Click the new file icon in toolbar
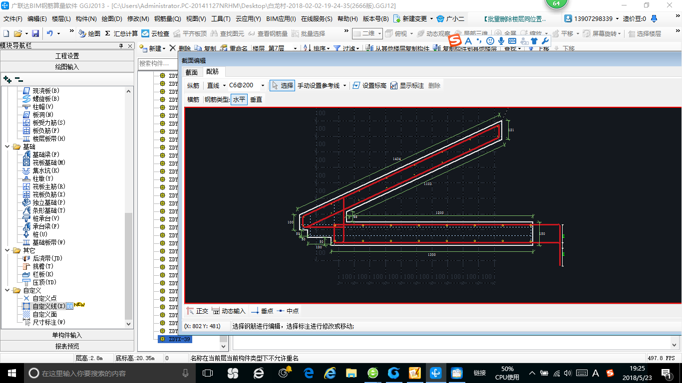The height and width of the screenshot is (383, 682). click(6, 33)
